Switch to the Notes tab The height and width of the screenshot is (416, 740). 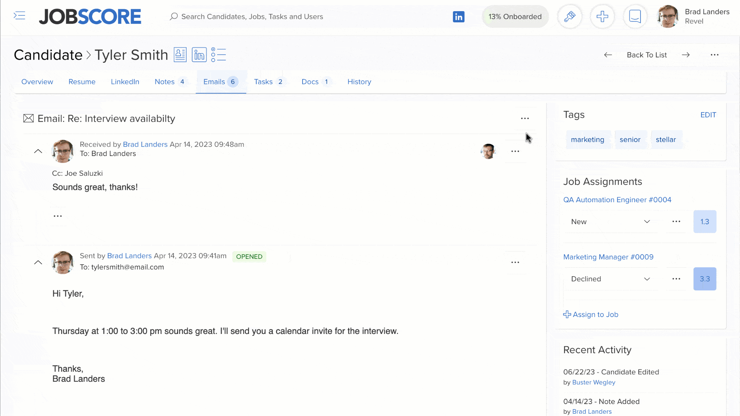(x=171, y=82)
